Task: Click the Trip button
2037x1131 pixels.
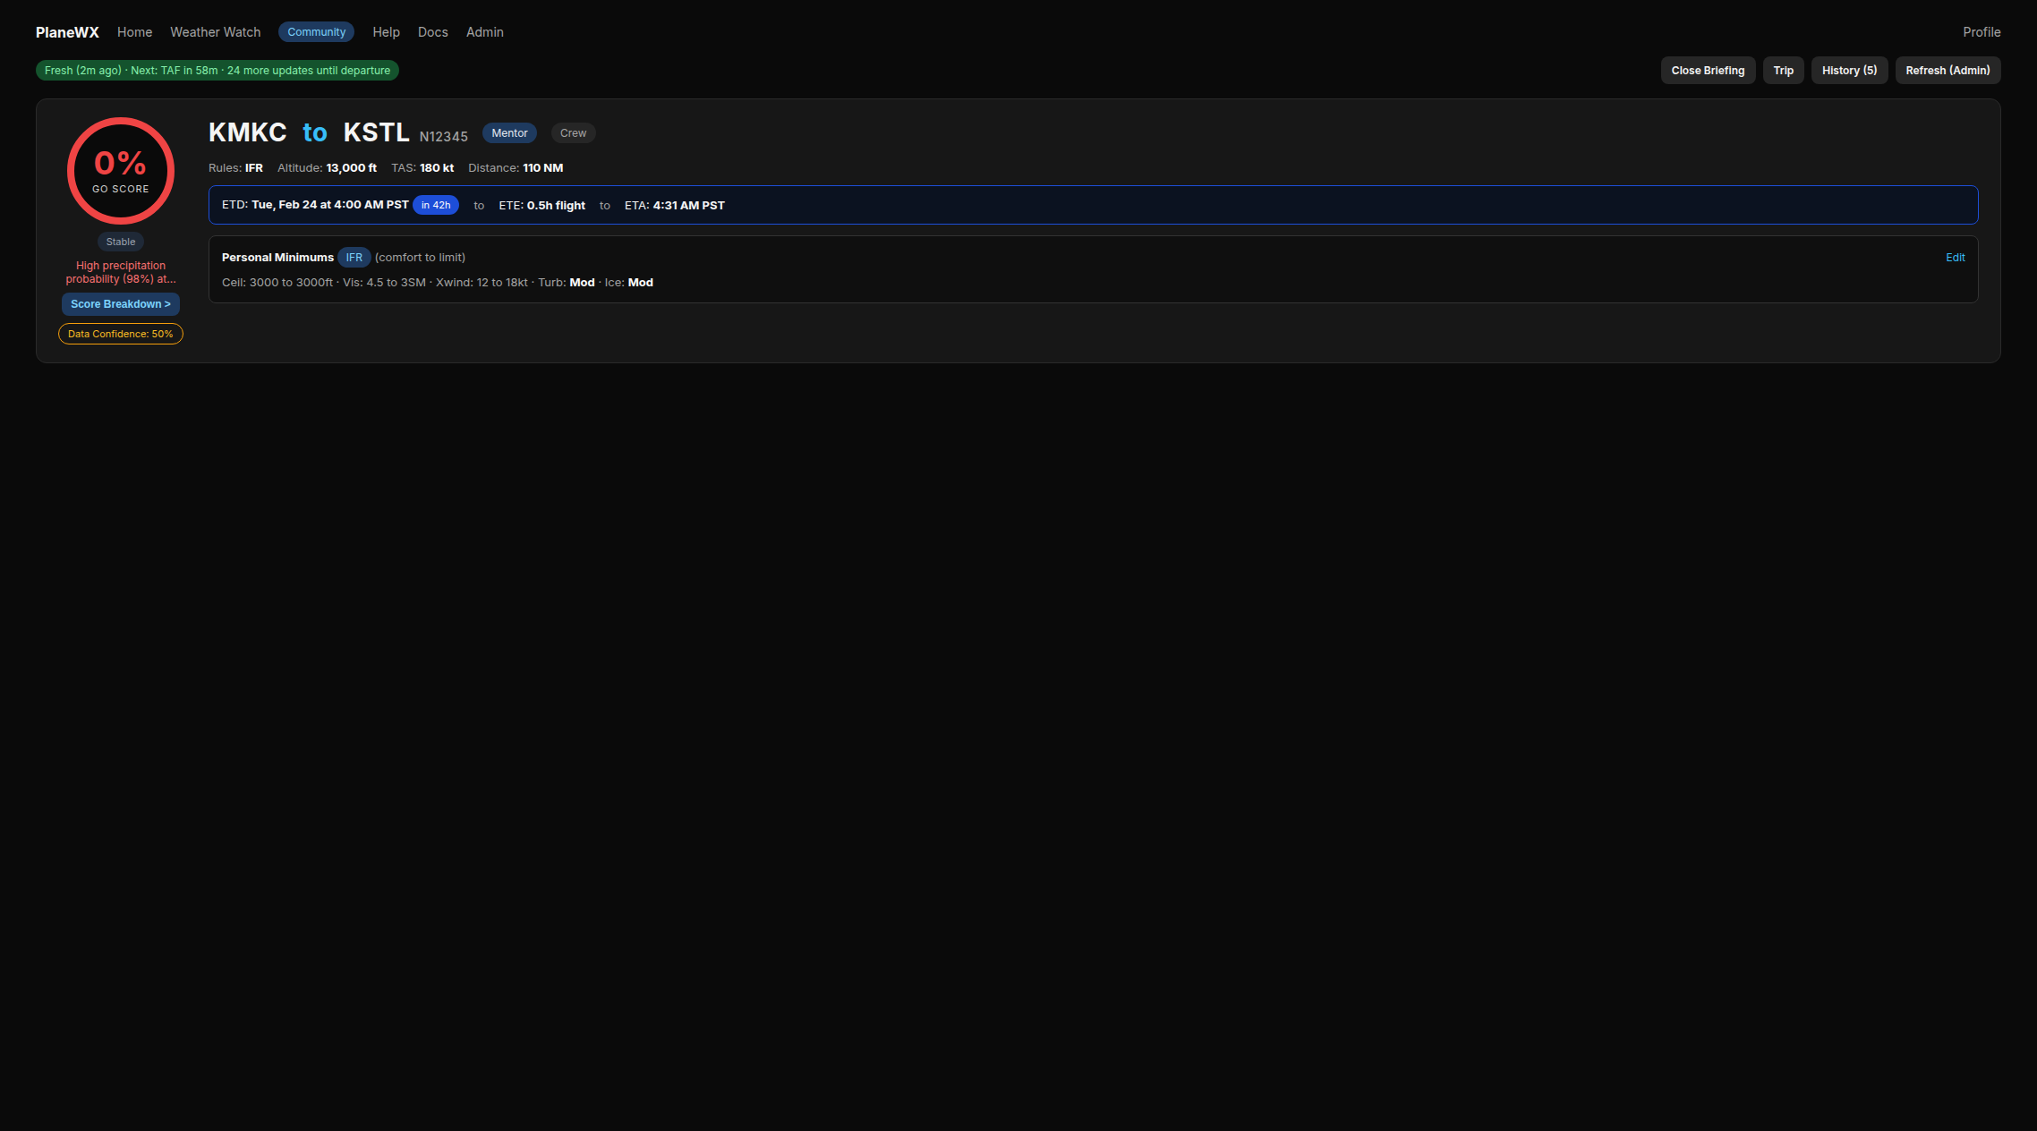Action: (x=1783, y=71)
